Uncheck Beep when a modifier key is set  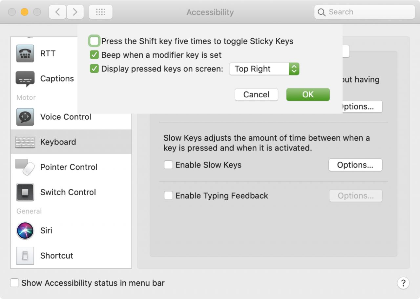(x=94, y=55)
